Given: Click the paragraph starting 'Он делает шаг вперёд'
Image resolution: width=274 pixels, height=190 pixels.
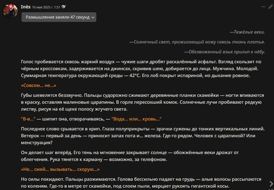Looking at the screenshot, I should click(x=130, y=156).
